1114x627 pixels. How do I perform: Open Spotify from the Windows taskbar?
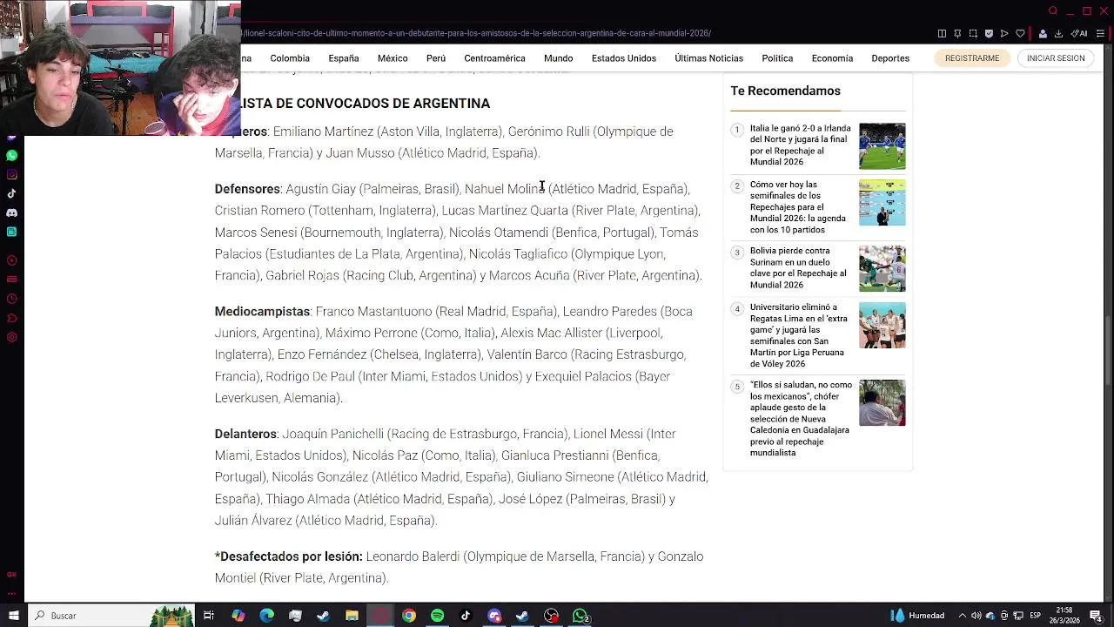coord(437,616)
